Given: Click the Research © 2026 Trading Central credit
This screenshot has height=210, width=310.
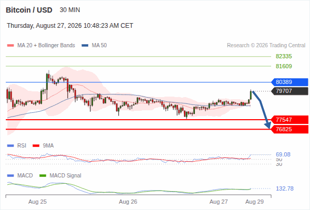Looking at the screenshot, I should coord(266,46).
